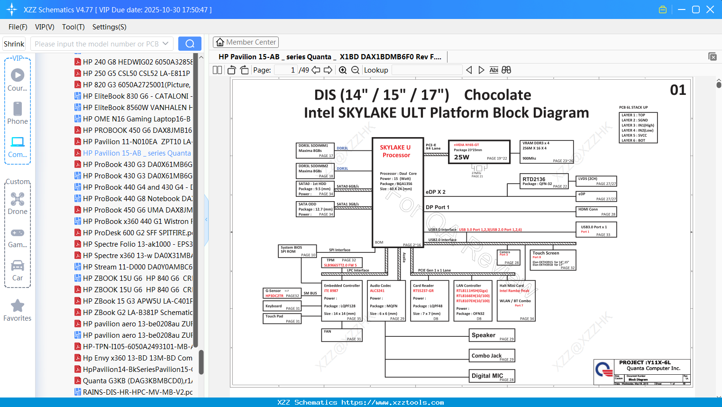Open HP EliteBook 830 G6 CATALONI file
The width and height of the screenshot is (722, 407).
133,96
